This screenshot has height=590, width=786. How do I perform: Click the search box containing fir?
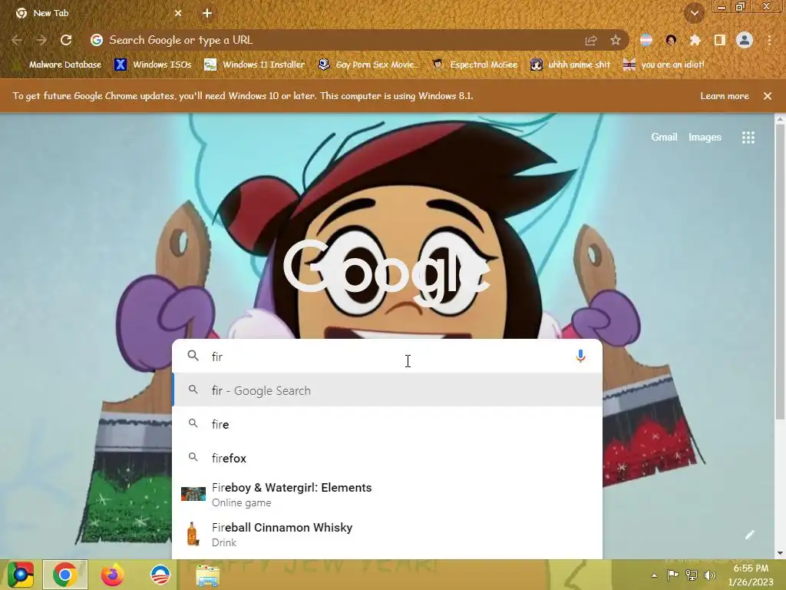coord(387,356)
